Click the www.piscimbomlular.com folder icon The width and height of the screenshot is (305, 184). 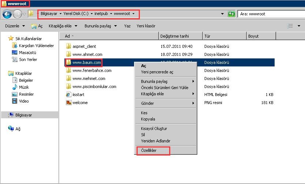coord(68,86)
